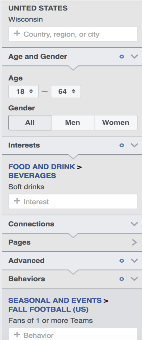Screen dimensions: 142x340
Task: Expand the Connections section chevron
Action: [134, 224]
